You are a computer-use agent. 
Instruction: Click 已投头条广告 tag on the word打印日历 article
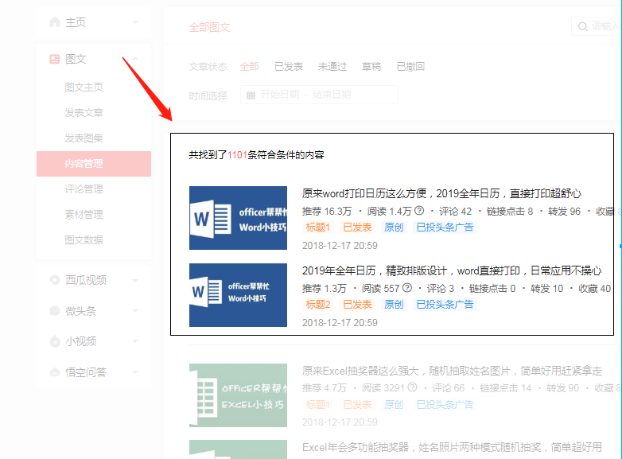pyautogui.click(x=445, y=228)
